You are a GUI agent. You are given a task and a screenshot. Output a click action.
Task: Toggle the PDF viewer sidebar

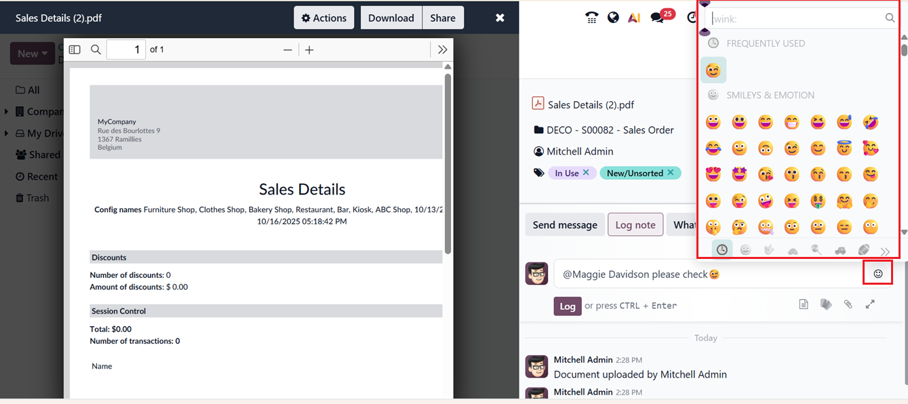pos(75,49)
